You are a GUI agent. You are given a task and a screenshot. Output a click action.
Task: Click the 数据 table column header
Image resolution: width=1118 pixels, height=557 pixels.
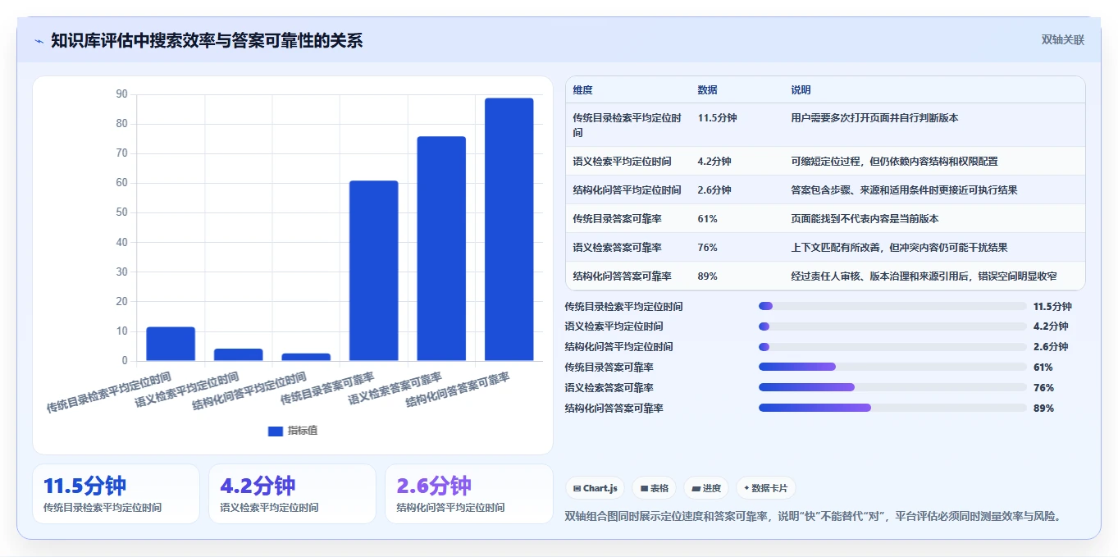(x=707, y=89)
